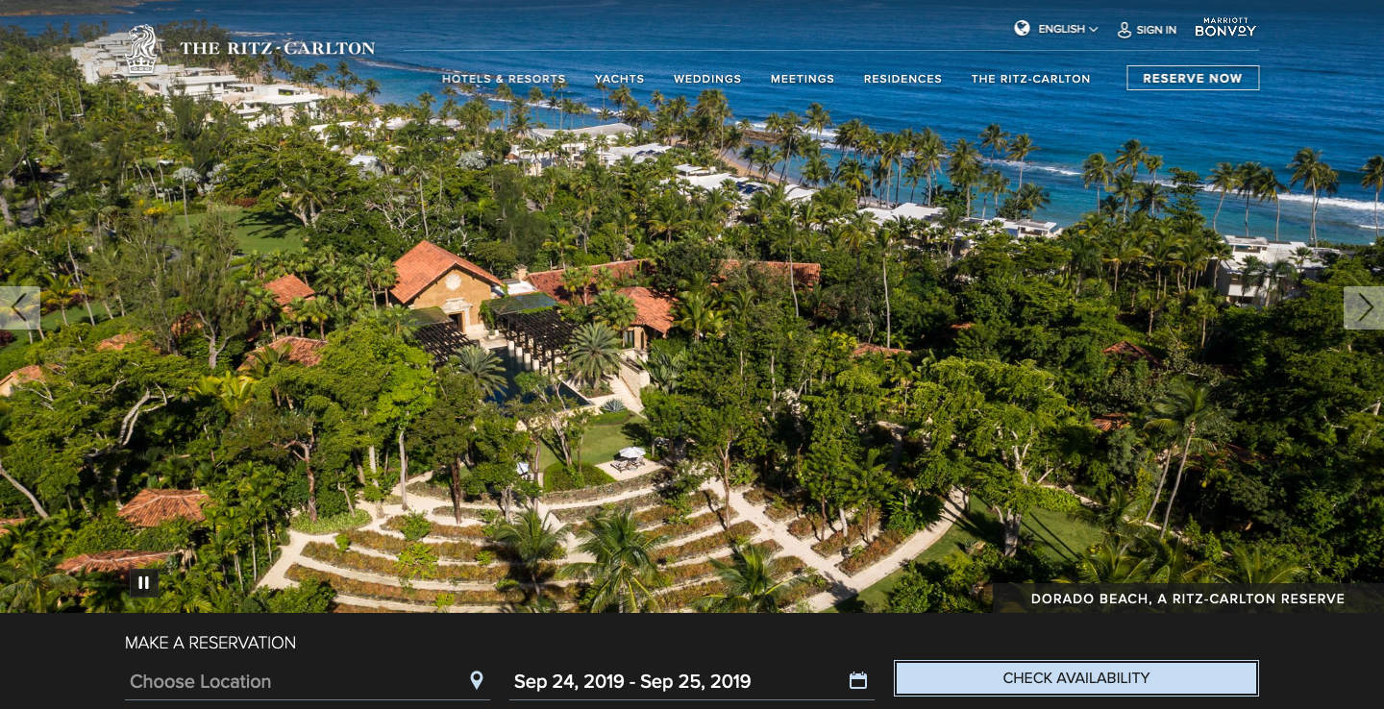
Task: Open the Meetings menu item
Action: tap(803, 79)
